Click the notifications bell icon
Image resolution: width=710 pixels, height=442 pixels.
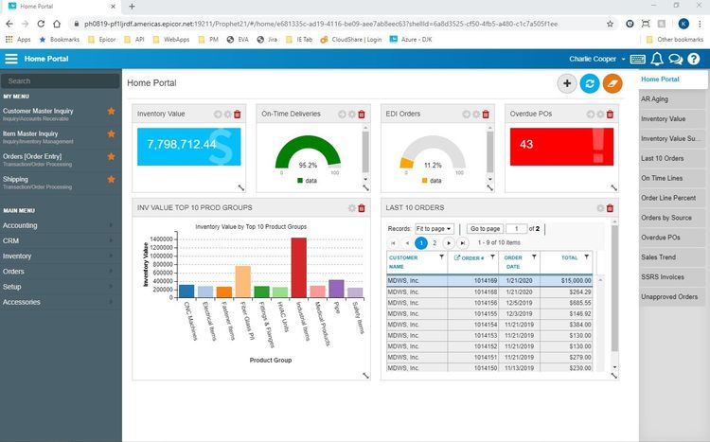coord(657,59)
